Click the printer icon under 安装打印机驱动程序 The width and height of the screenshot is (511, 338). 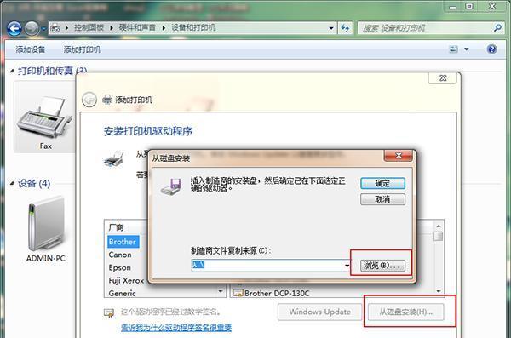[x=114, y=159]
